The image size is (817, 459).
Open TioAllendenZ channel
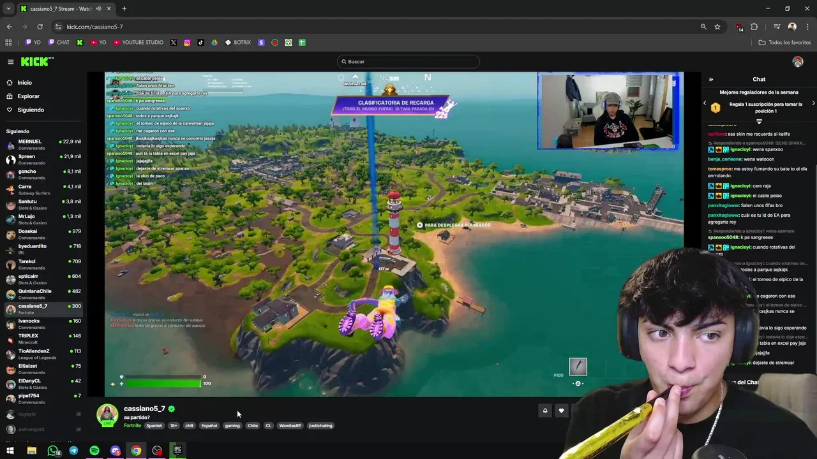[43, 354]
